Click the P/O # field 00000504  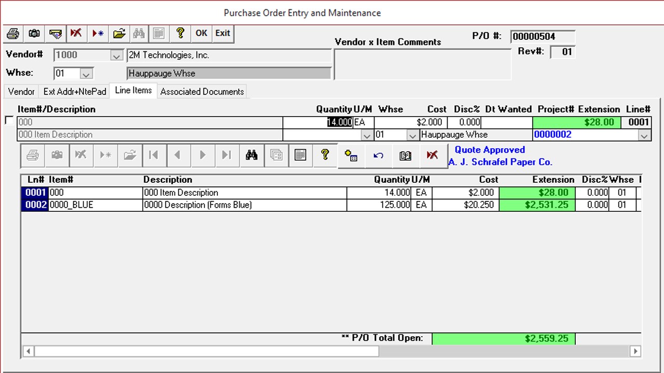click(x=543, y=37)
